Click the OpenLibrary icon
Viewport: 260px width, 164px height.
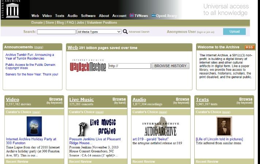[x=153, y=15]
